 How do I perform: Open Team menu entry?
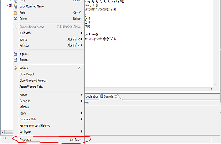pos(49,113)
